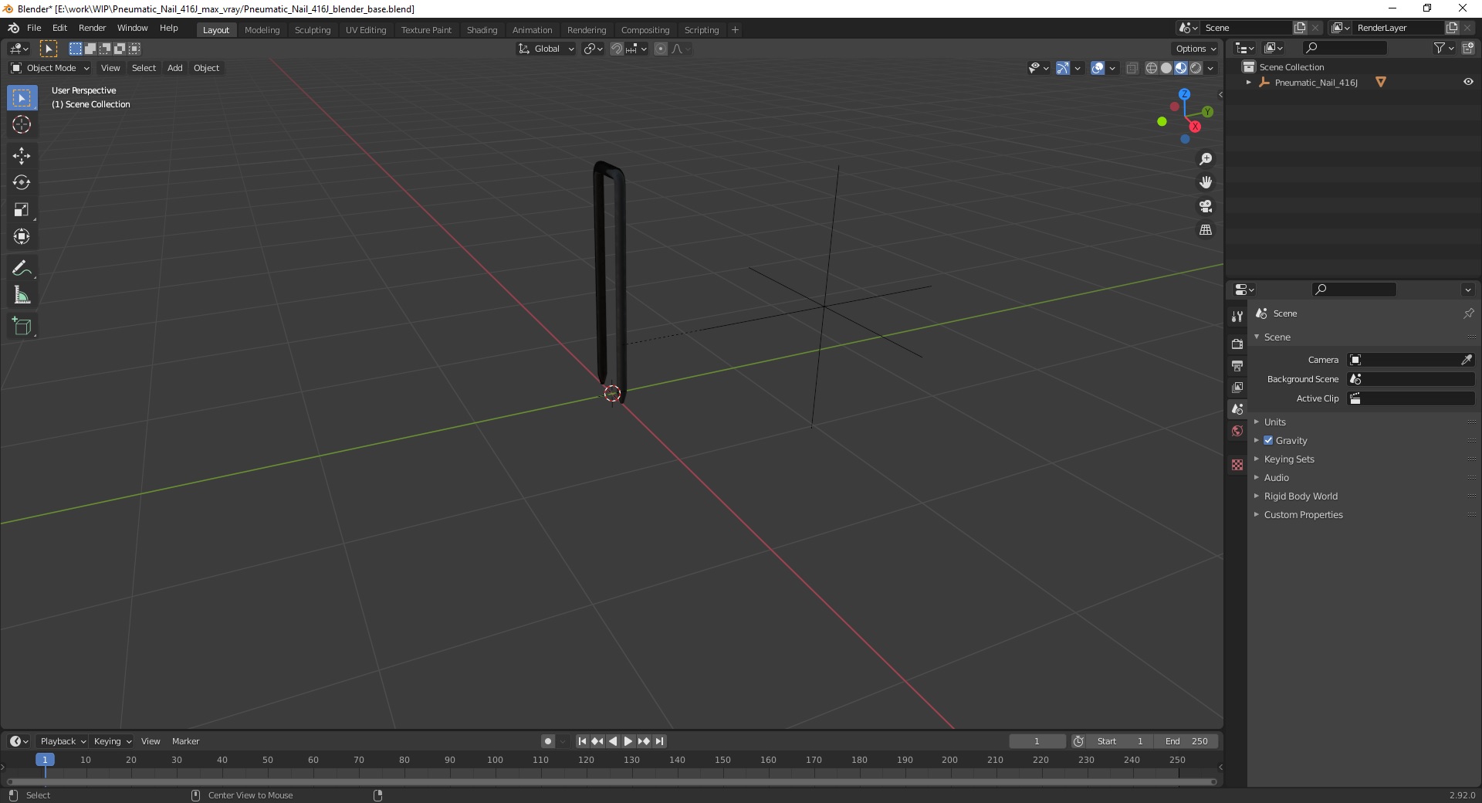1482x803 pixels.
Task: Click the timeline horizontal scrollbar
Action: click(x=612, y=781)
